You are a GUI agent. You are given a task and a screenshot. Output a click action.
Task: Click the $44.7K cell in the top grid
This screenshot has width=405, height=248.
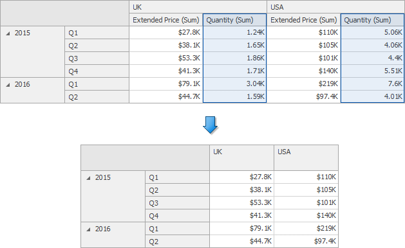point(166,96)
